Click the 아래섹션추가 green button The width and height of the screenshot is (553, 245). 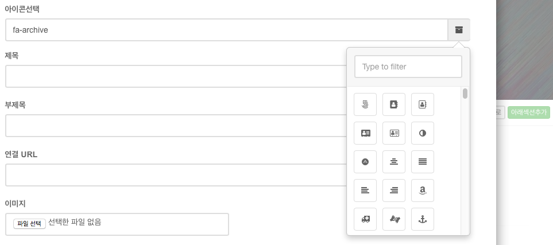tap(529, 112)
